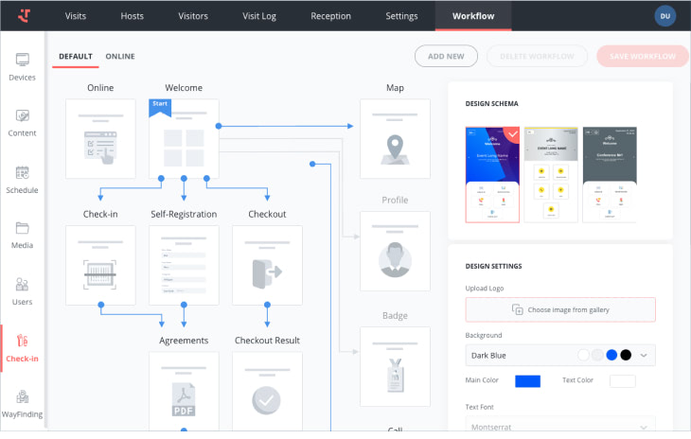691x439 pixels.
Task: Open the DU user avatar menu
Action: point(664,16)
